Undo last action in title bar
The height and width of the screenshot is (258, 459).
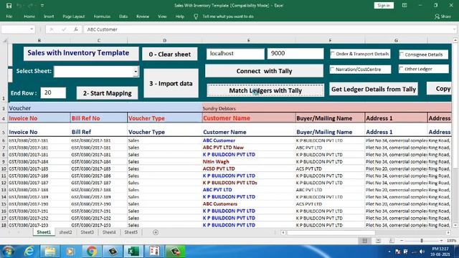(19, 6)
